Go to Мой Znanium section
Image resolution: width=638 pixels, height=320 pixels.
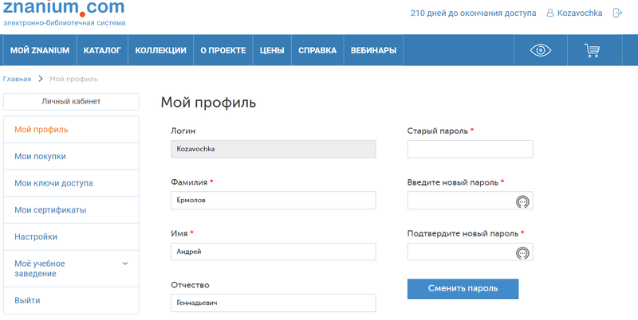pyautogui.click(x=40, y=51)
